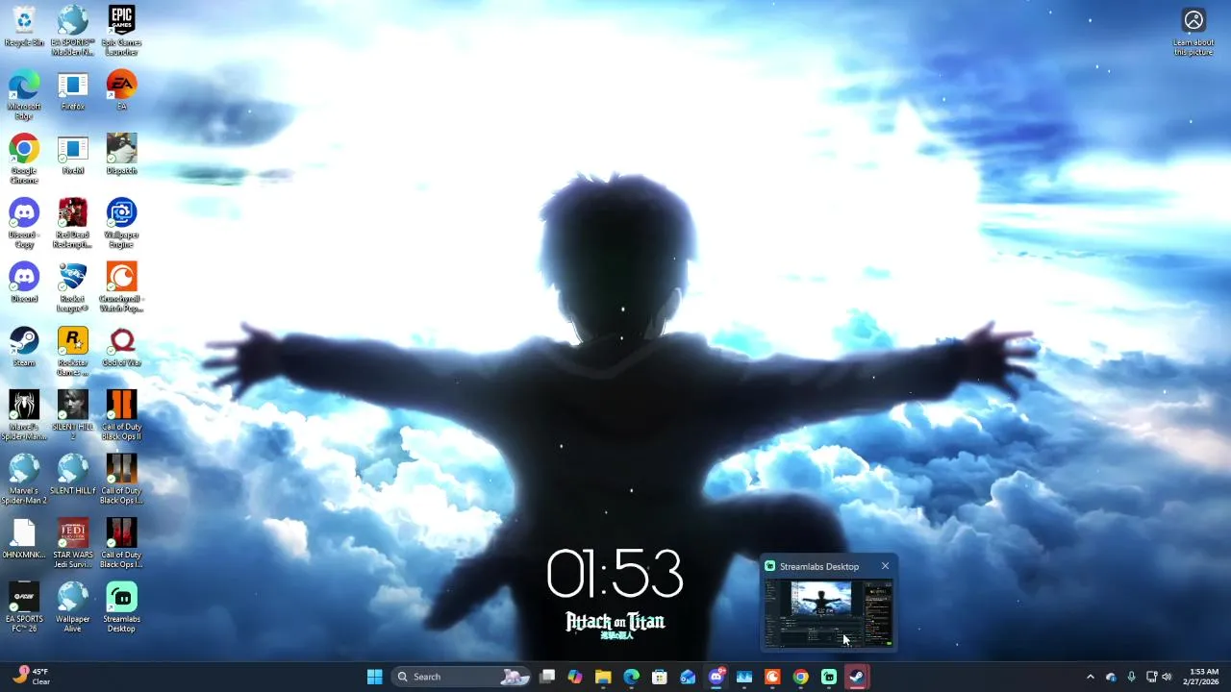Switch to Discord in the taskbar
The image size is (1231, 692).
click(716, 677)
